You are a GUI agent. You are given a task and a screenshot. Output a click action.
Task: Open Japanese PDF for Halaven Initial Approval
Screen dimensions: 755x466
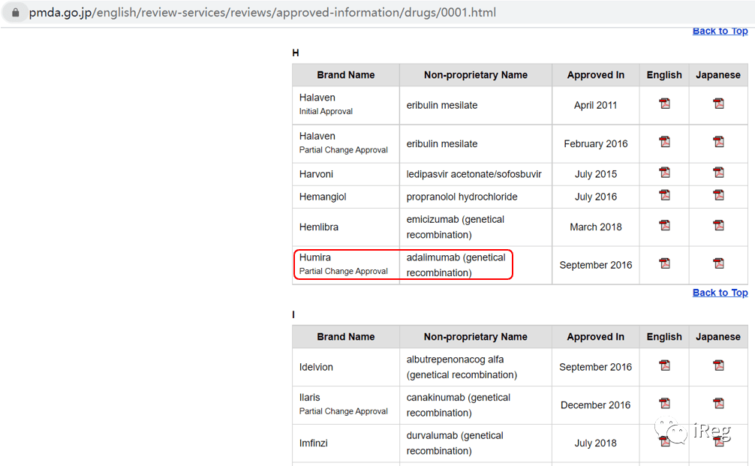point(718,104)
